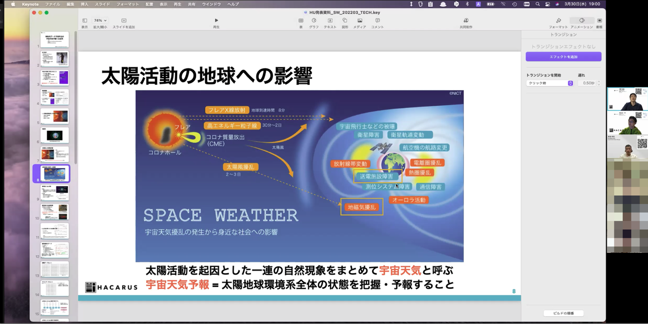The image size is (648, 324).
Task: Open Spotlight search in the menu bar
Action: coord(538,4)
